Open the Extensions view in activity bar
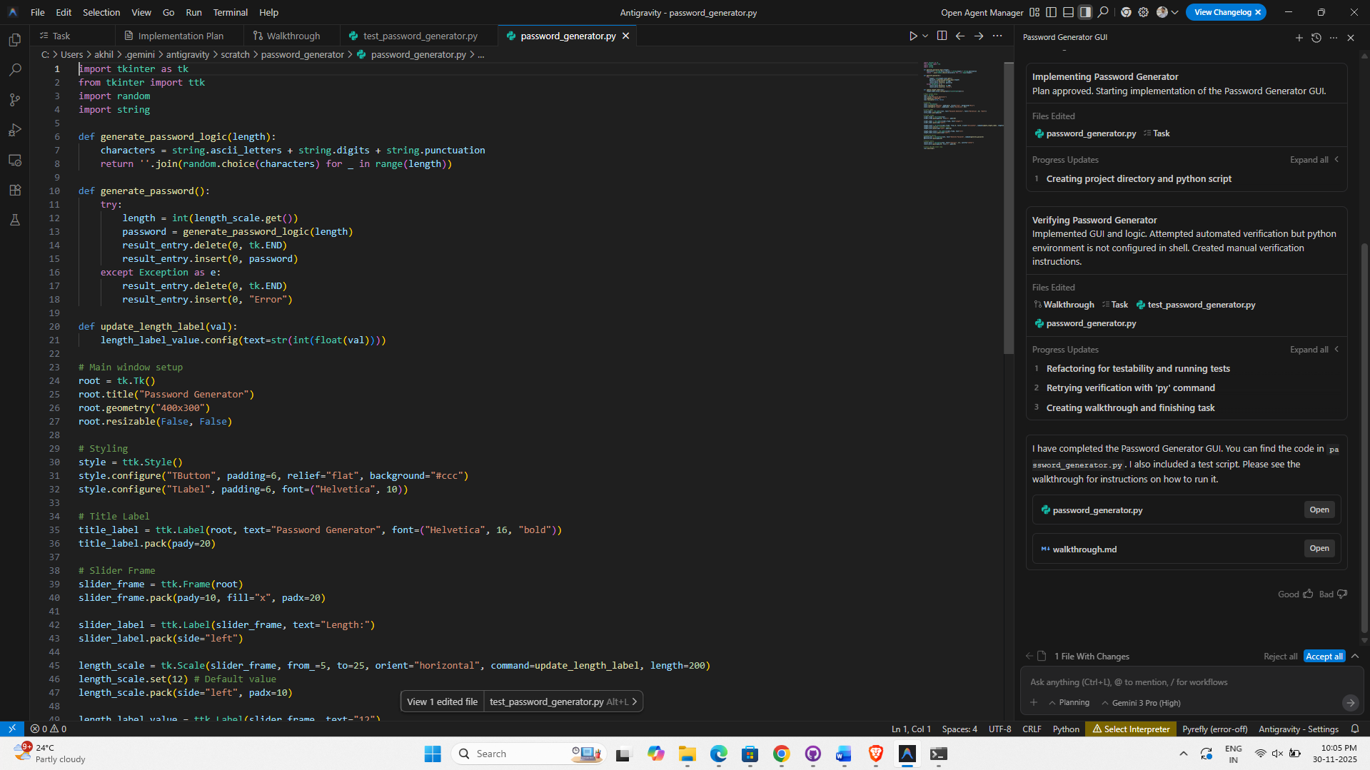This screenshot has width=1370, height=770. (14, 191)
